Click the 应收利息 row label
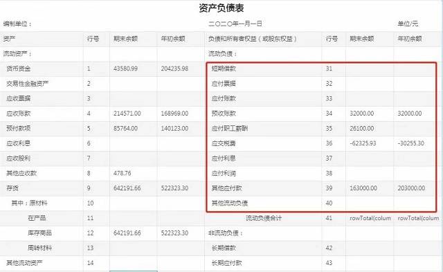The image size is (443, 272). coord(19,143)
